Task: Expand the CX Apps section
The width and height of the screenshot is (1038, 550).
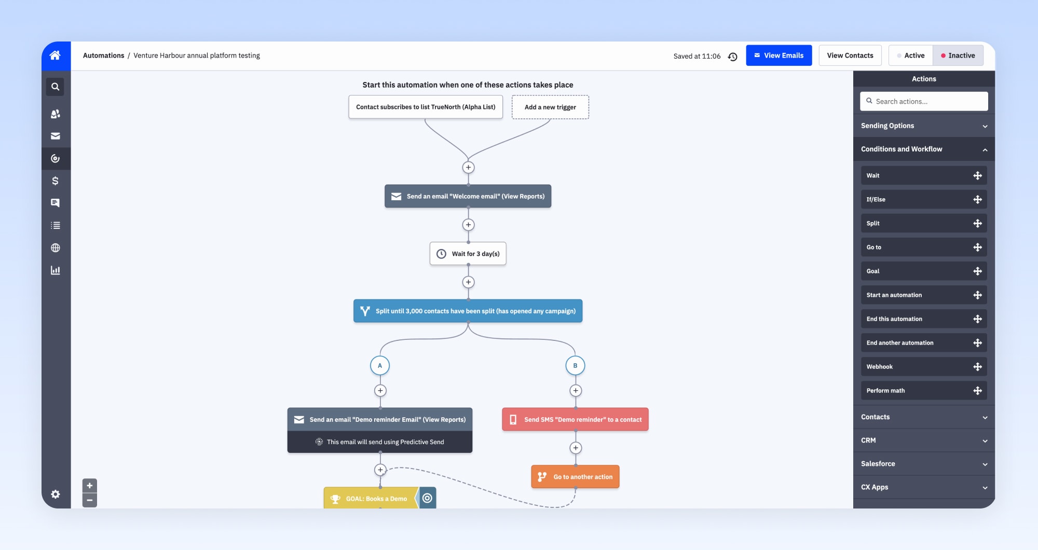Action: point(923,487)
